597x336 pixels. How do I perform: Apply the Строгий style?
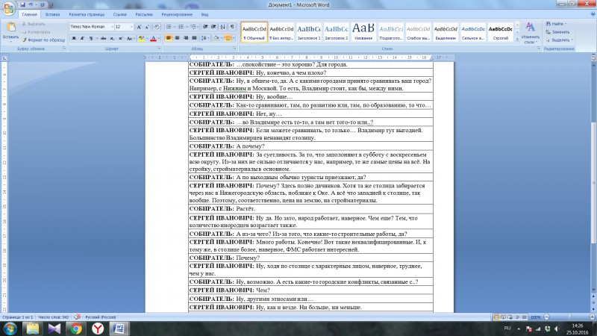click(500, 32)
